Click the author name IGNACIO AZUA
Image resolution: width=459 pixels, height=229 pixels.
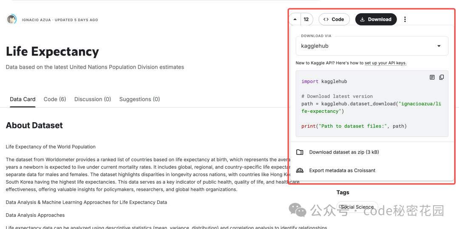click(36, 20)
